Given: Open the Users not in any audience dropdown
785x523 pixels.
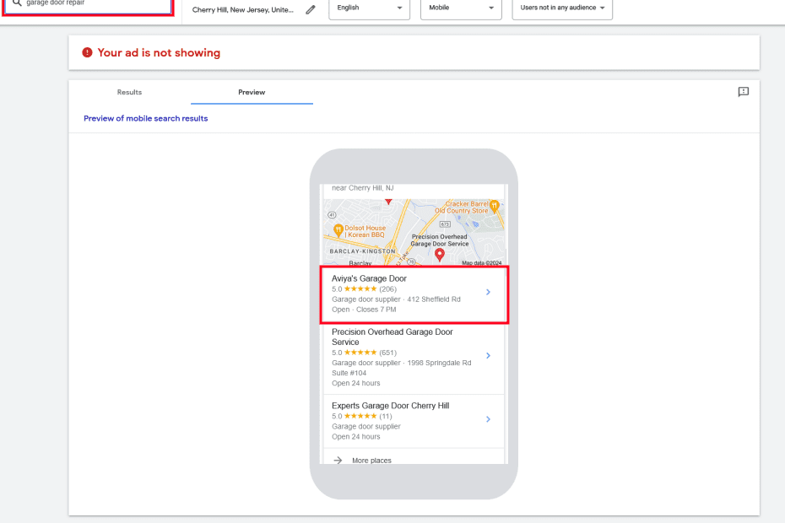Looking at the screenshot, I should [562, 8].
